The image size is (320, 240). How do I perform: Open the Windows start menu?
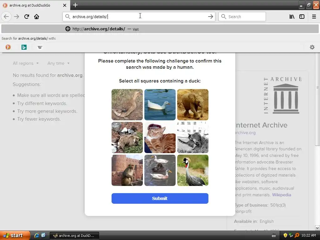point(15,236)
